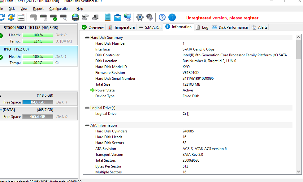Click the Unregistered version register link
Image resolution: width=303 pixels, height=182 pixels.
click(x=223, y=18)
